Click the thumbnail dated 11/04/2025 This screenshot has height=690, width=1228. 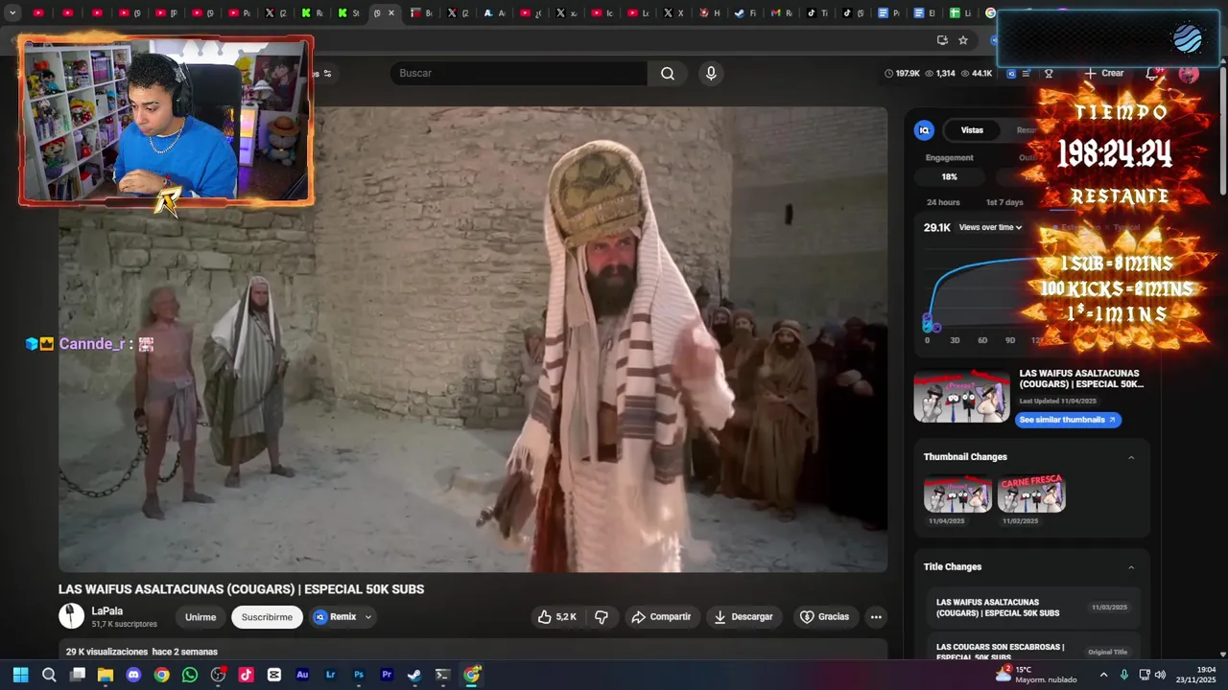click(957, 494)
